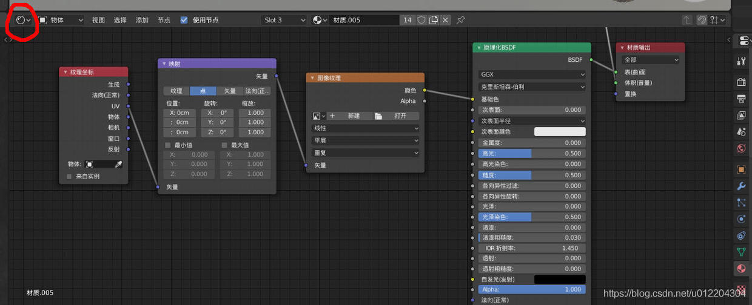
Task: Open the Object Constraints icon
Action: pyautogui.click(x=741, y=235)
